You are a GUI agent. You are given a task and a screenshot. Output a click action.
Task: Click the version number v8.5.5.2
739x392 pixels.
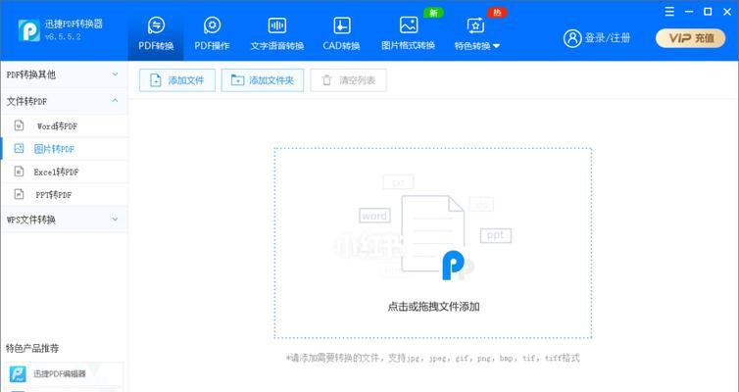click(x=63, y=36)
